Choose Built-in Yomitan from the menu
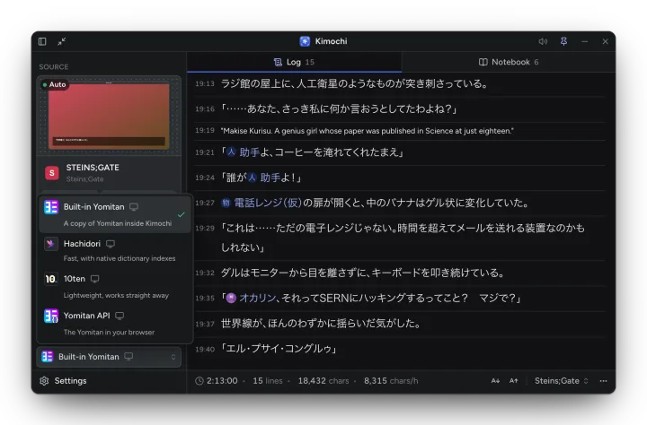 click(114, 214)
